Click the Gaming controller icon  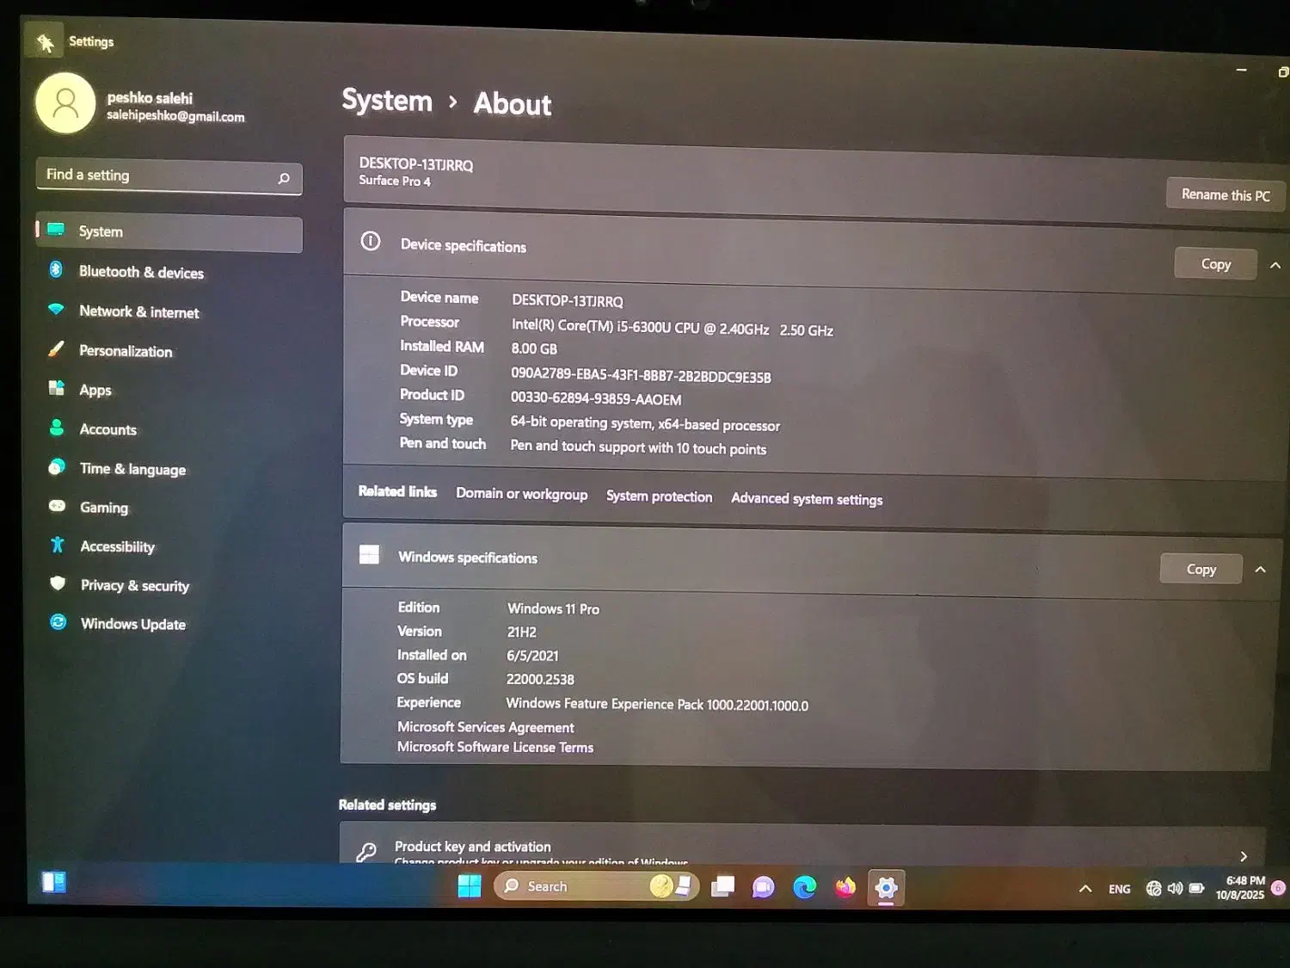pyautogui.click(x=58, y=506)
